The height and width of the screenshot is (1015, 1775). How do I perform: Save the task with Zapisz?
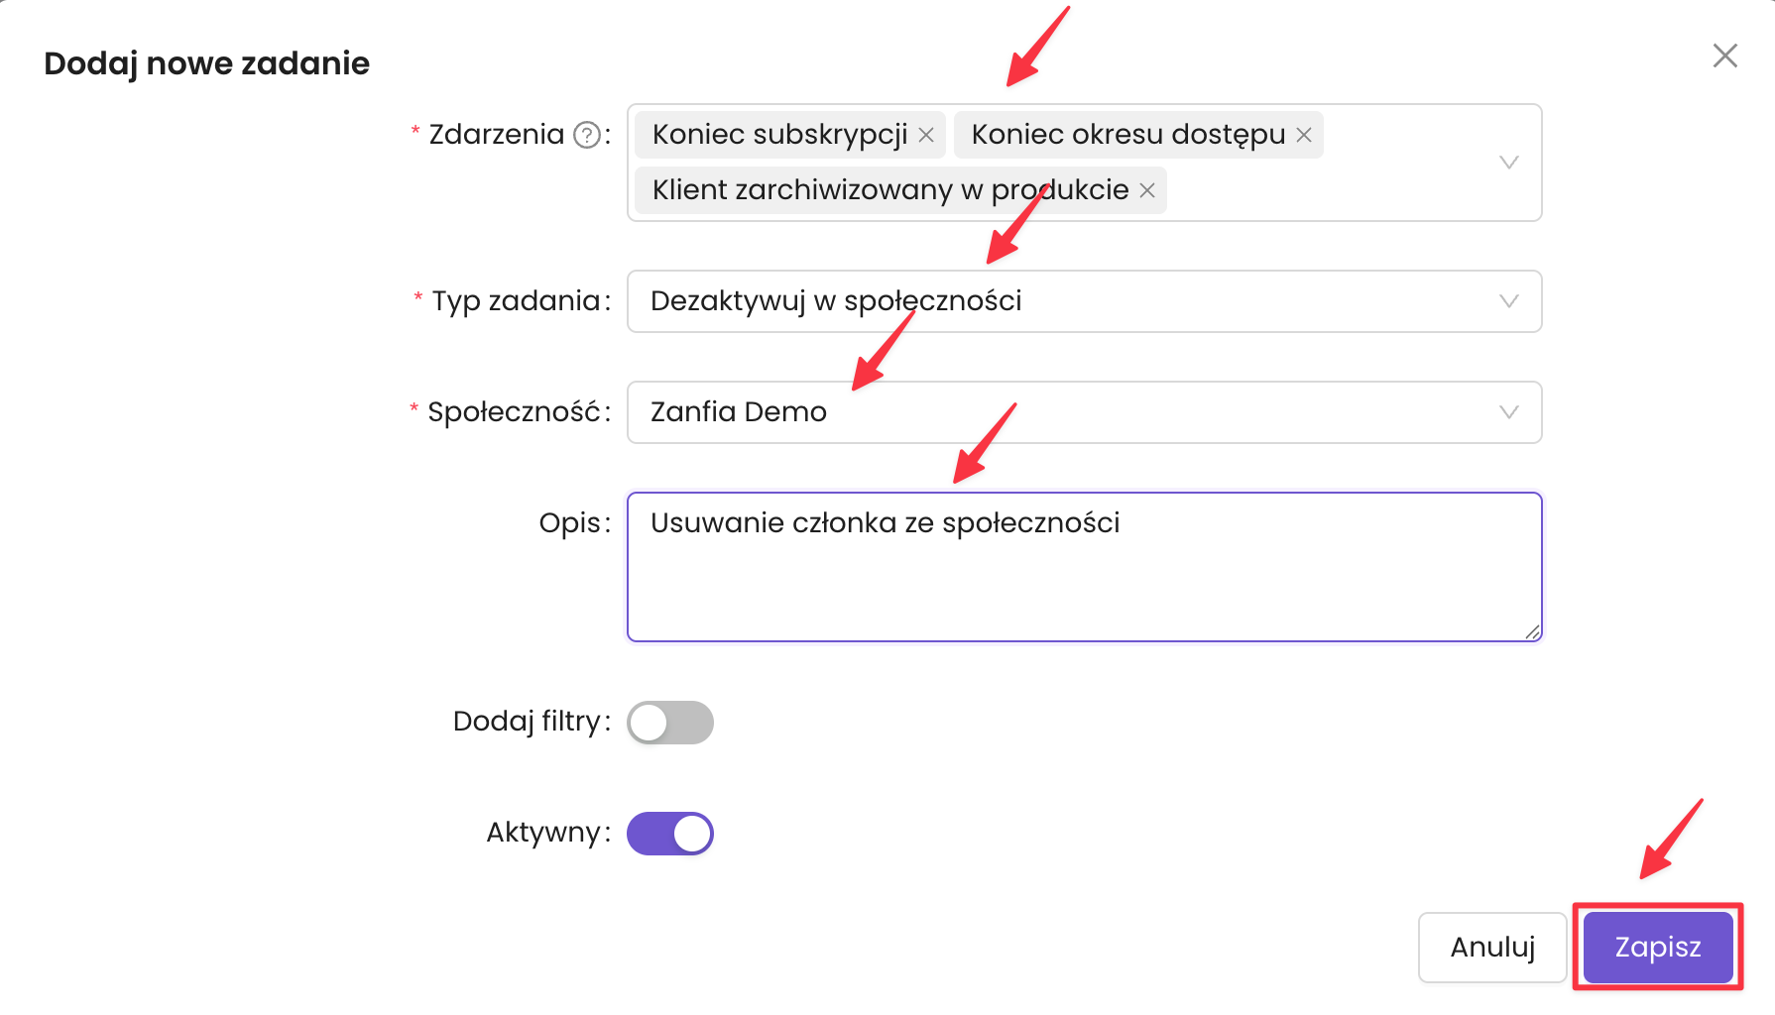pos(1657,948)
